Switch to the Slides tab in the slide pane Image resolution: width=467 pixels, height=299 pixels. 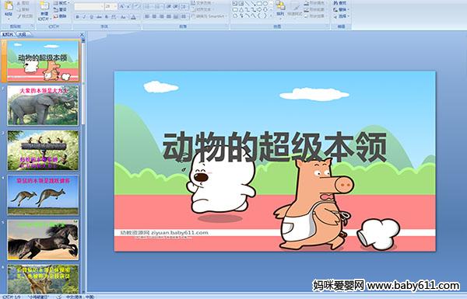pyautogui.click(x=8, y=34)
